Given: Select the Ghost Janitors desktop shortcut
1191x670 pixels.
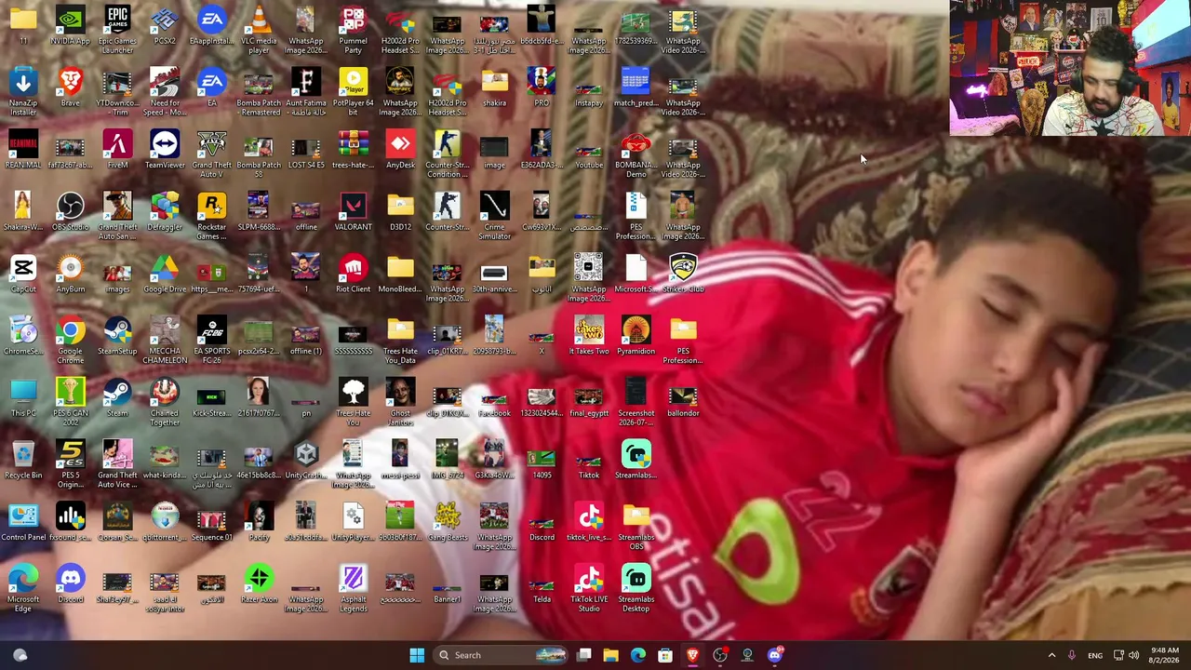Looking at the screenshot, I should point(400,403).
